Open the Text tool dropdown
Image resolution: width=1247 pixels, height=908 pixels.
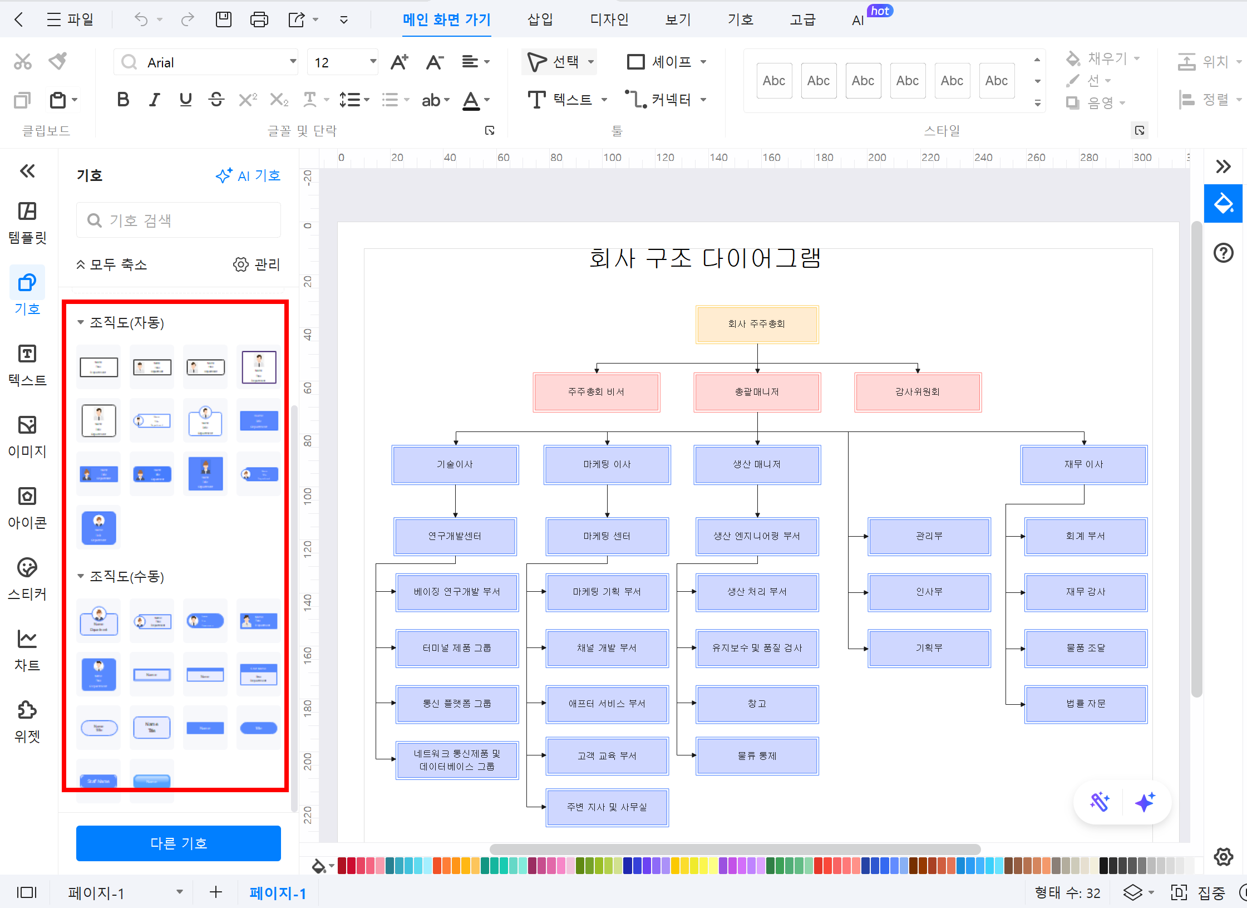604,100
